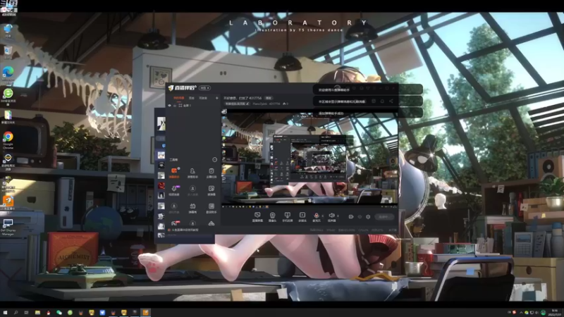Collapse the toolbox with the circled minus
564x317 pixels.
point(214,160)
